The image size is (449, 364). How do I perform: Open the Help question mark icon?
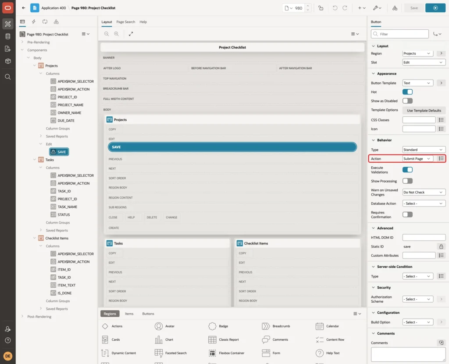coord(8,340)
